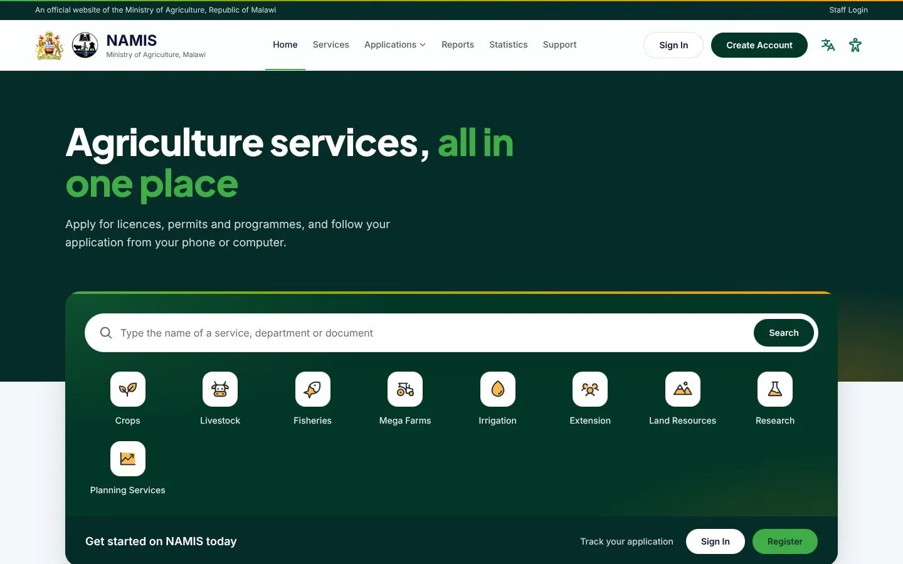Open the Land Resources mountain icon

(x=683, y=389)
